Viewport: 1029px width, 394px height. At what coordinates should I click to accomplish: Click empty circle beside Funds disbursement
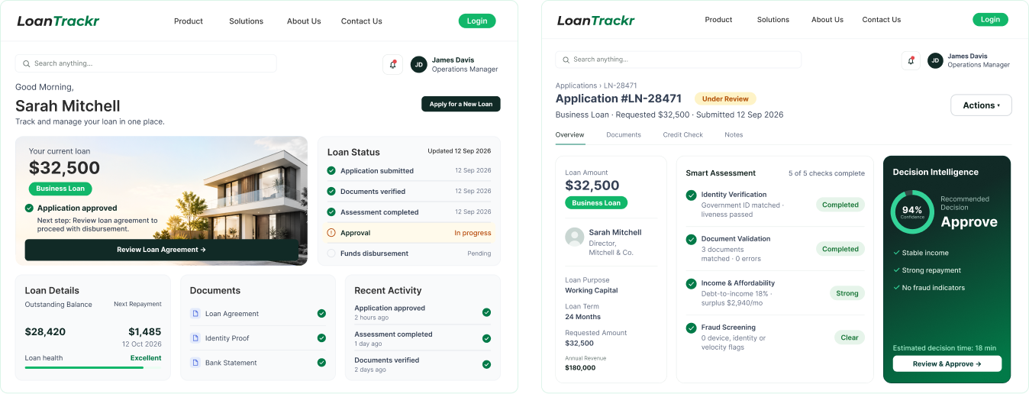pos(331,254)
